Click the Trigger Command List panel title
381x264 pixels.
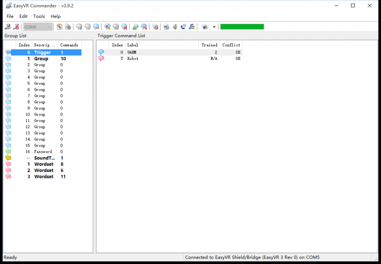(x=121, y=36)
